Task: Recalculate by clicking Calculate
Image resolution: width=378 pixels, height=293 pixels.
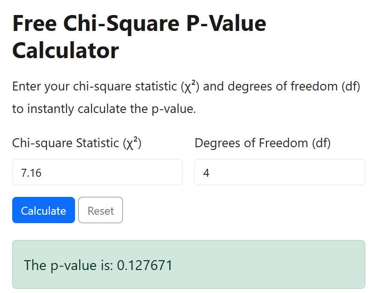Action: click(x=43, y=210)
